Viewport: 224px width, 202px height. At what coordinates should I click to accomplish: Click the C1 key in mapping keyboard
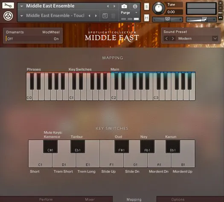[71, 94]
